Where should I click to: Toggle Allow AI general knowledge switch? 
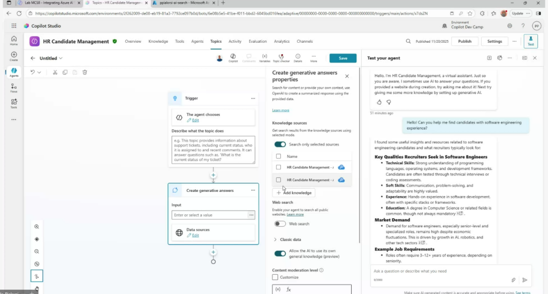coord(280,253)
